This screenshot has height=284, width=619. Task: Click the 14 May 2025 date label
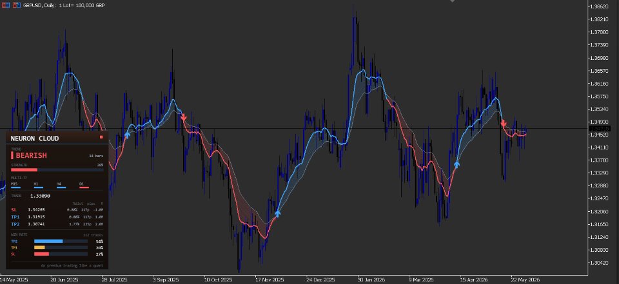13,279
